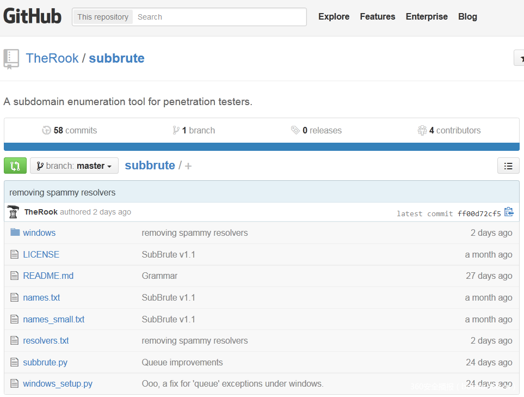Click the names.txt file icon
The image size is (524, 397).
click(x=14, y=297)
